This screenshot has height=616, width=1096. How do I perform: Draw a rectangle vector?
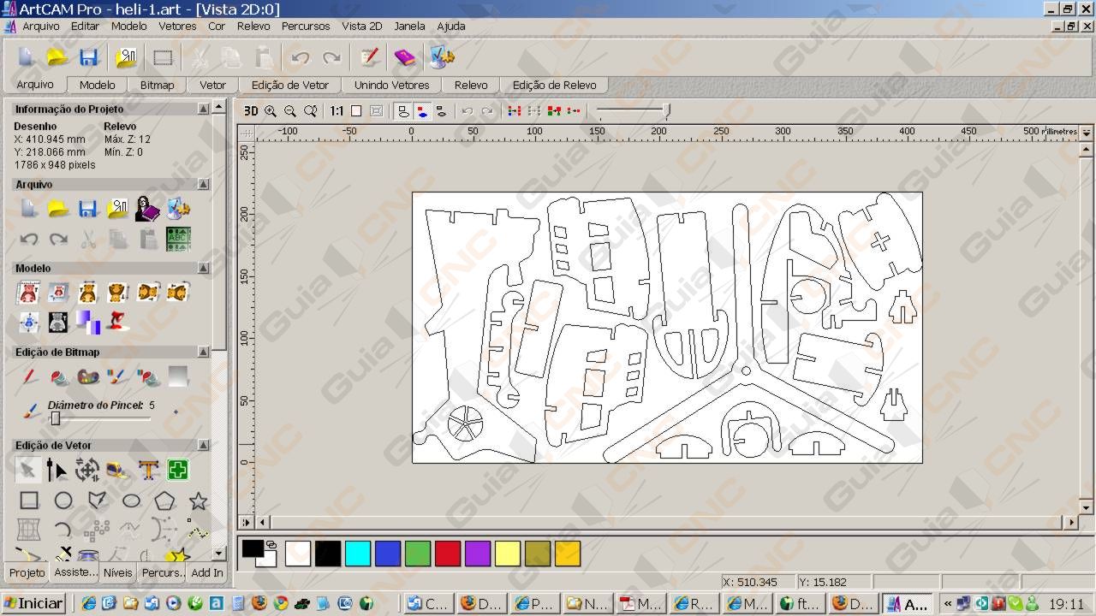pos(29,500)
